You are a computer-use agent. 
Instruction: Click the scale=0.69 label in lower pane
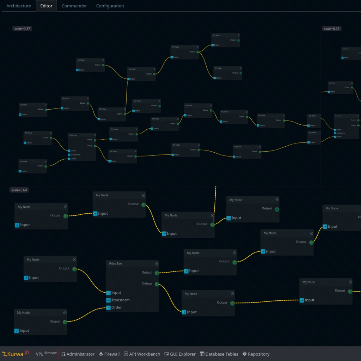point(19,190)
